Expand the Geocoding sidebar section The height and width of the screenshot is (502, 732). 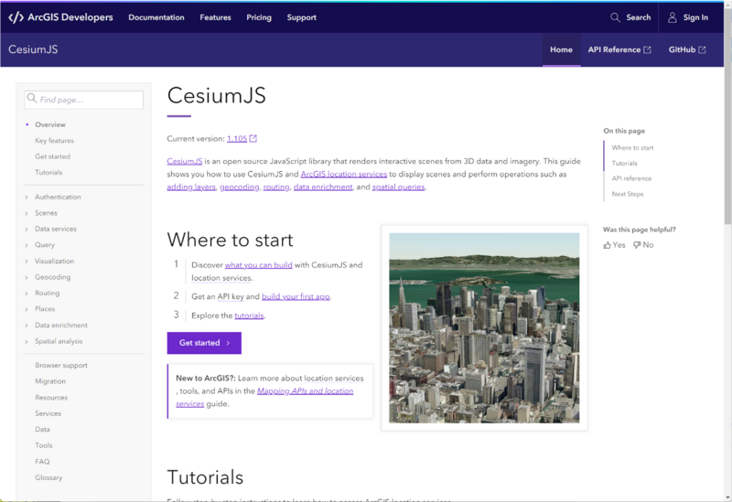coord(27,277)
